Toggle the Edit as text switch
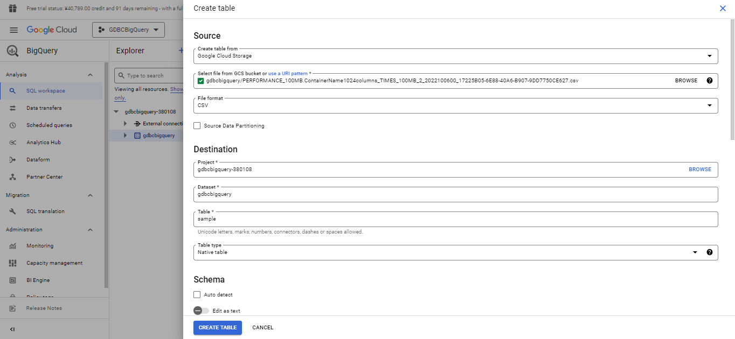This screenshot has width=735, height=339. click(x=201, y=311)
